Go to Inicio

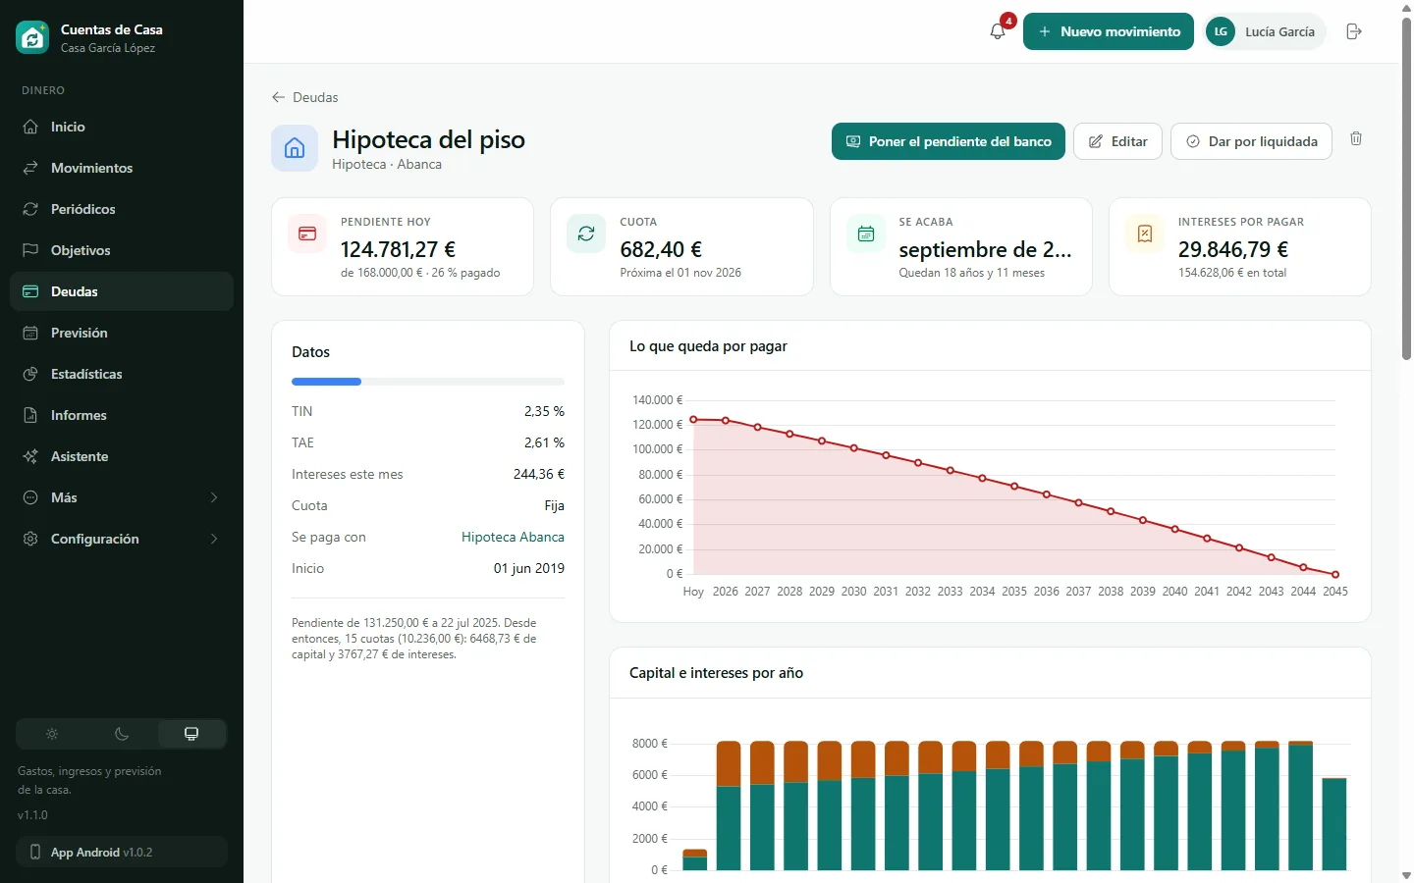[x=122, y=127]
